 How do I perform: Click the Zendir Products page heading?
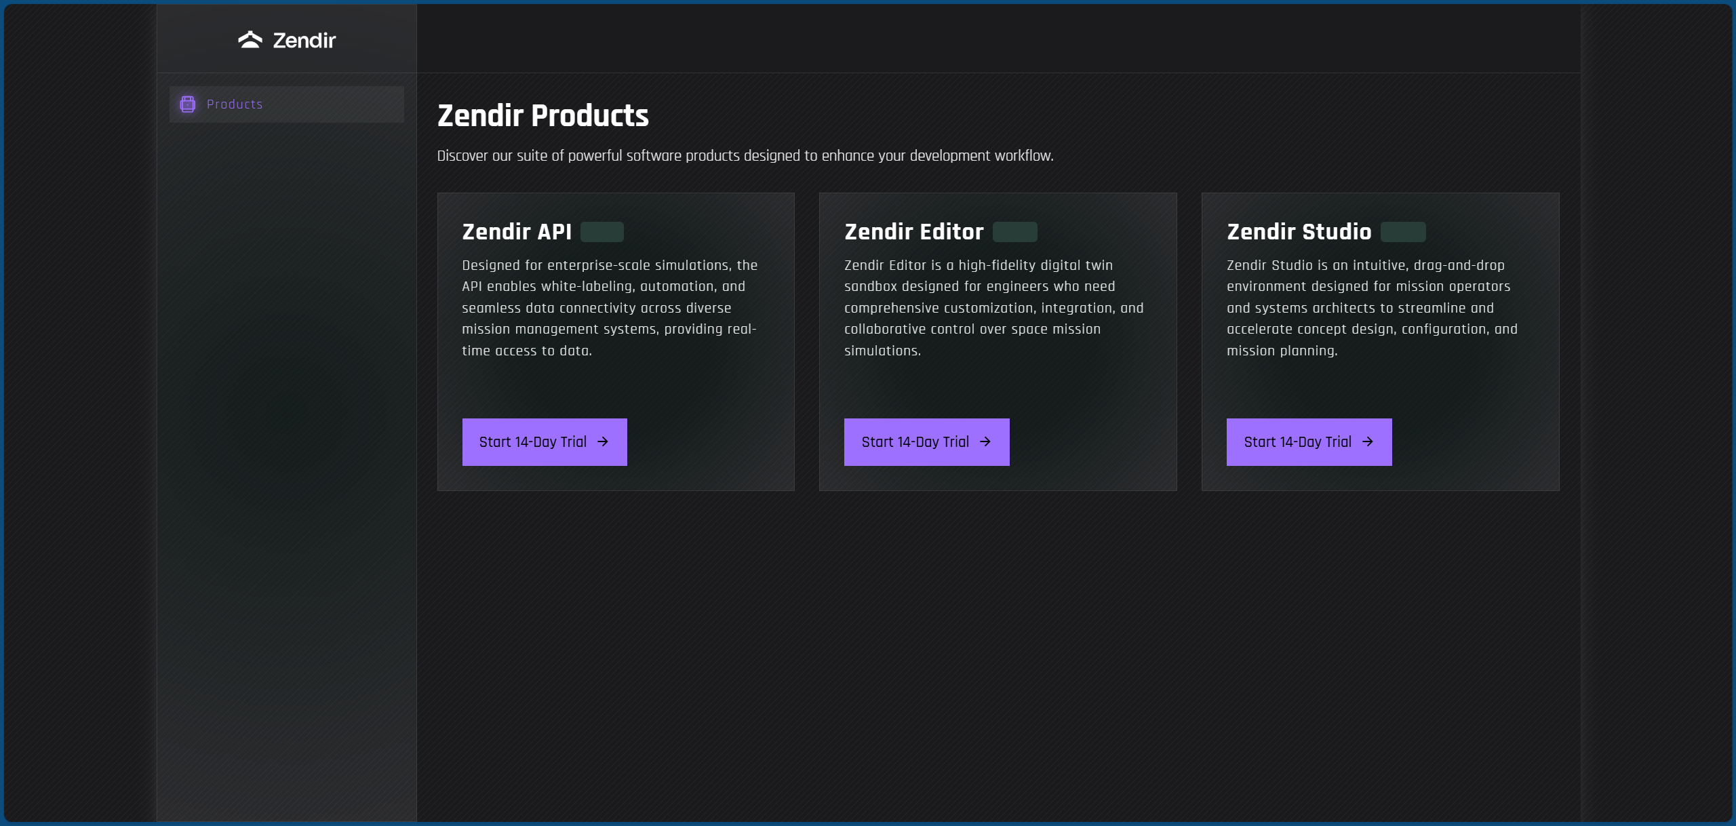click(x=542, y=116)
